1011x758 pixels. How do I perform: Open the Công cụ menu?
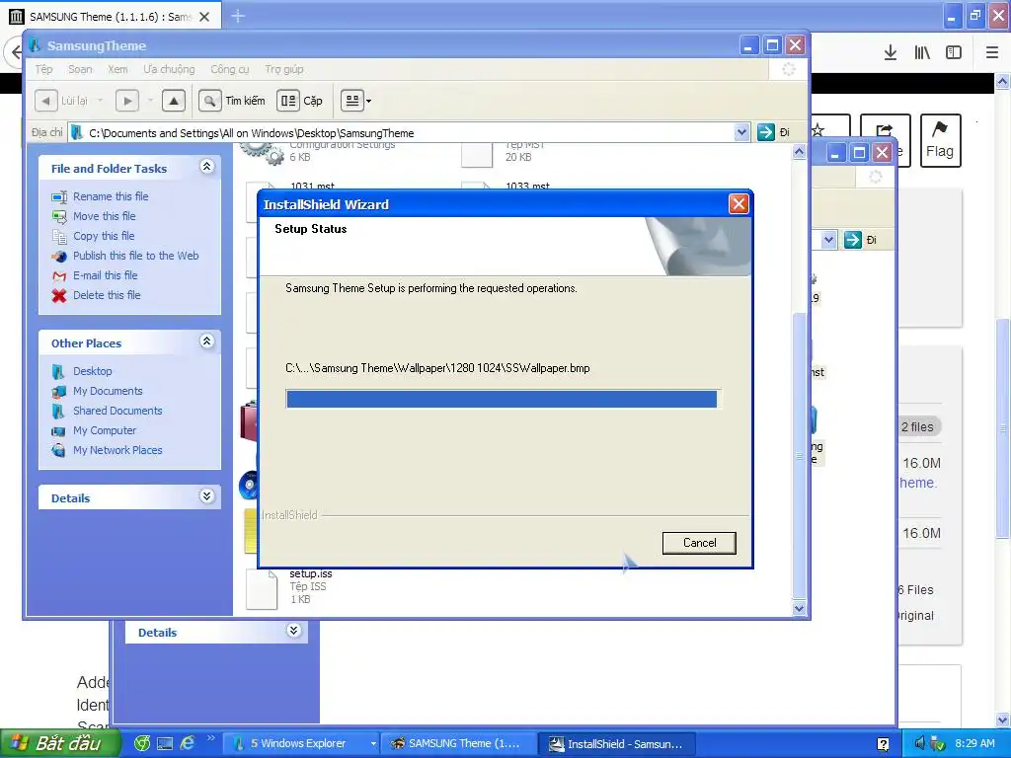pyautogui.click(x=229, y=69)
